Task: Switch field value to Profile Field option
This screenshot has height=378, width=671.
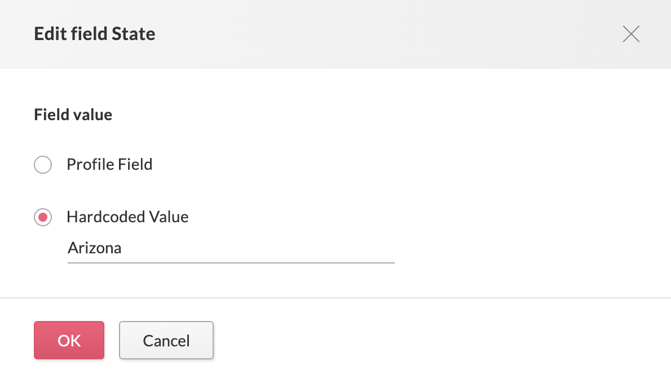Action: coord(43,165)
